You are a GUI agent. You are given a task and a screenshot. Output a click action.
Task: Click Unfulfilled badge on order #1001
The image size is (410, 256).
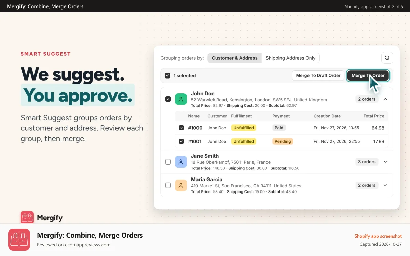(x=244, y=141)
